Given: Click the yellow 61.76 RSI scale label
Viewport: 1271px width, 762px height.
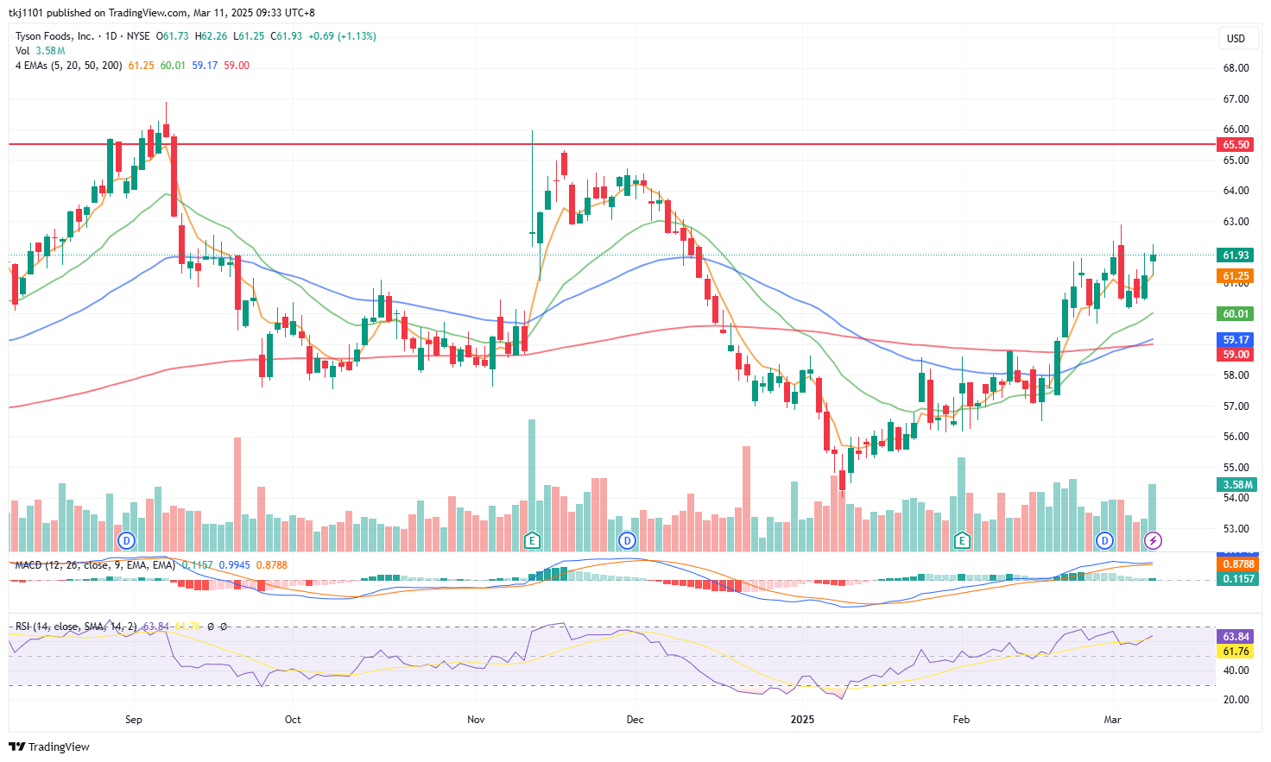Looking at the screenshot, I should coord(1236,652).
